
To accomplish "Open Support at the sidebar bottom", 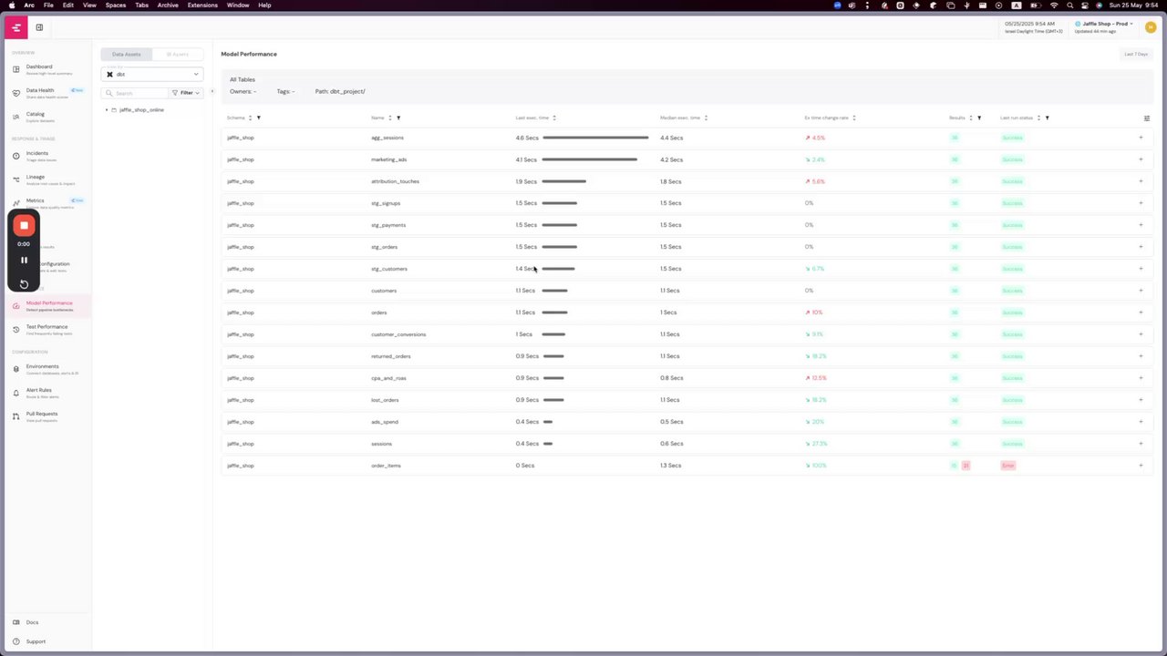I will 36,641.
